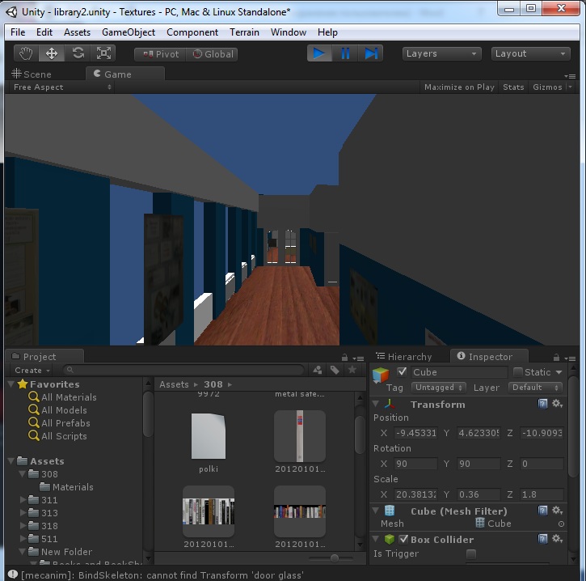This screenshot has height=581, width=586.
Task: Toggle the Cube object active checkbox
Action: [402, 372]
